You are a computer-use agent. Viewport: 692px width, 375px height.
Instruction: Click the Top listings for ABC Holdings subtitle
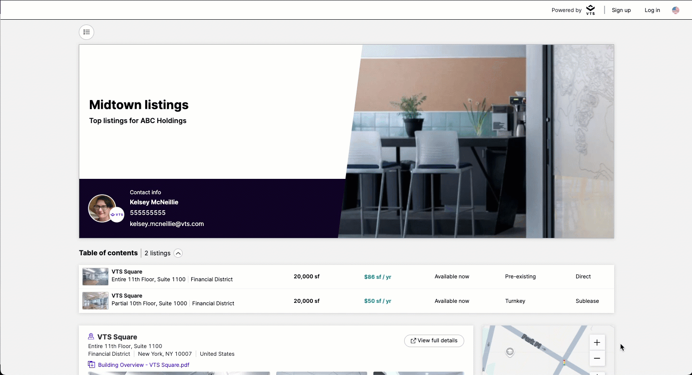tap(138, 121)
